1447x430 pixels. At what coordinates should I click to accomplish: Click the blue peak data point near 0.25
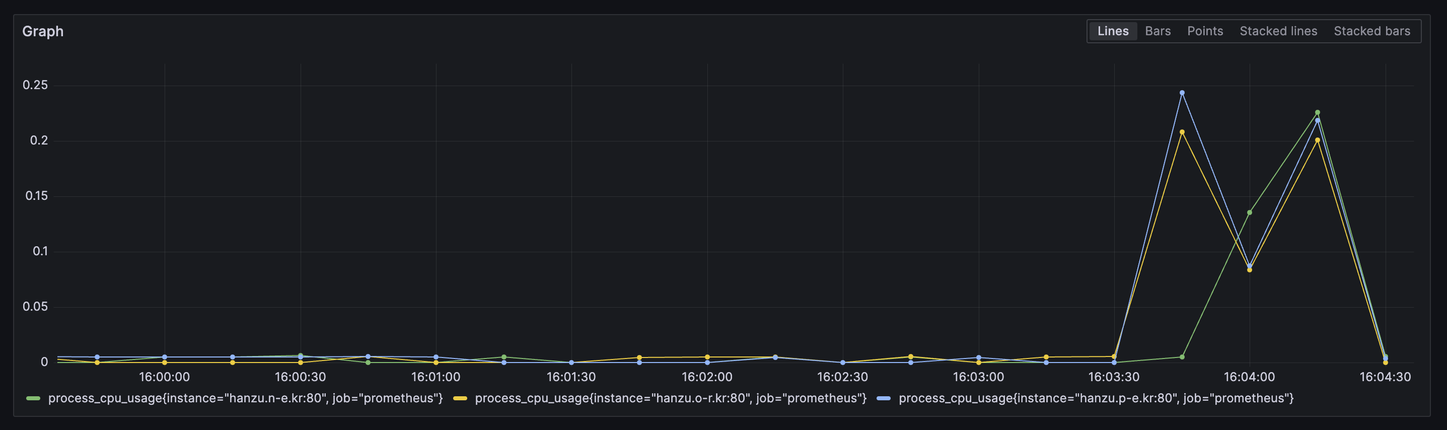point(1182,93)
